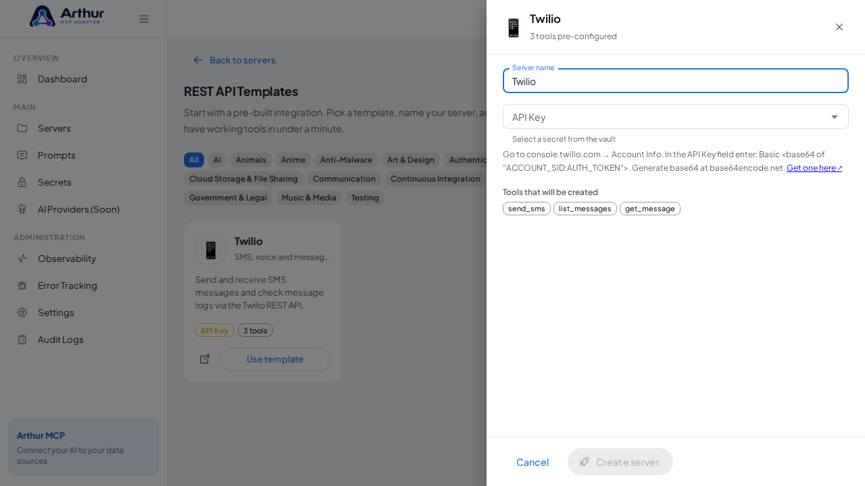Image resolution: width=865 pixels, height=486 pixels.
Task: Filter by Government & Legal
Action: coord(228,198)
